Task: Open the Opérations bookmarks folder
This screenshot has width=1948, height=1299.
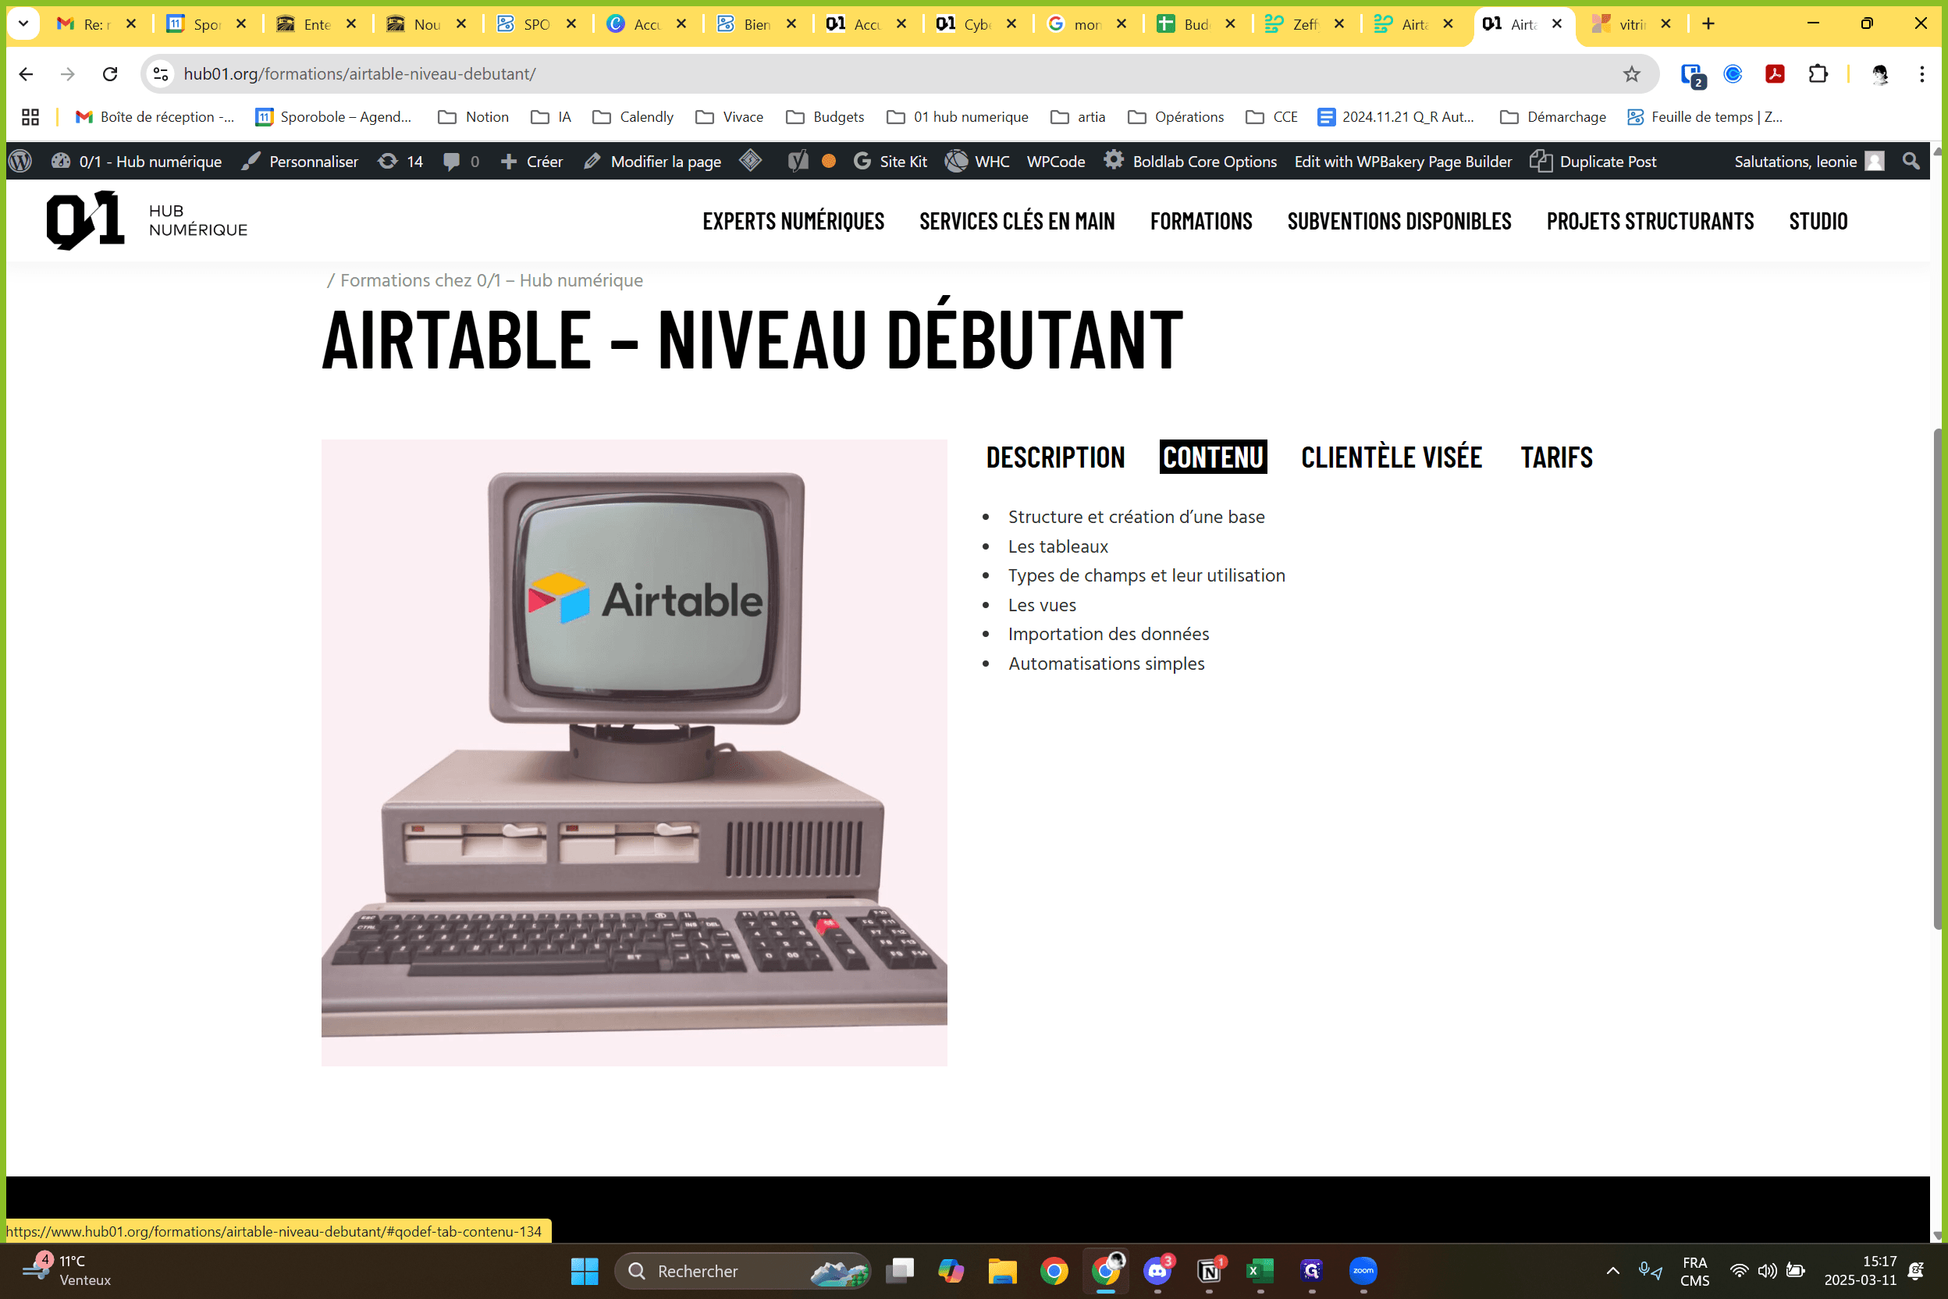Action: 1175,117
